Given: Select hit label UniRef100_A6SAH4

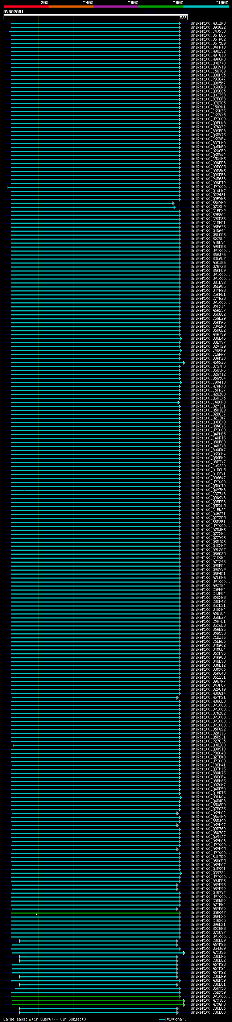Looking at the screenshot, I should 208,454.
